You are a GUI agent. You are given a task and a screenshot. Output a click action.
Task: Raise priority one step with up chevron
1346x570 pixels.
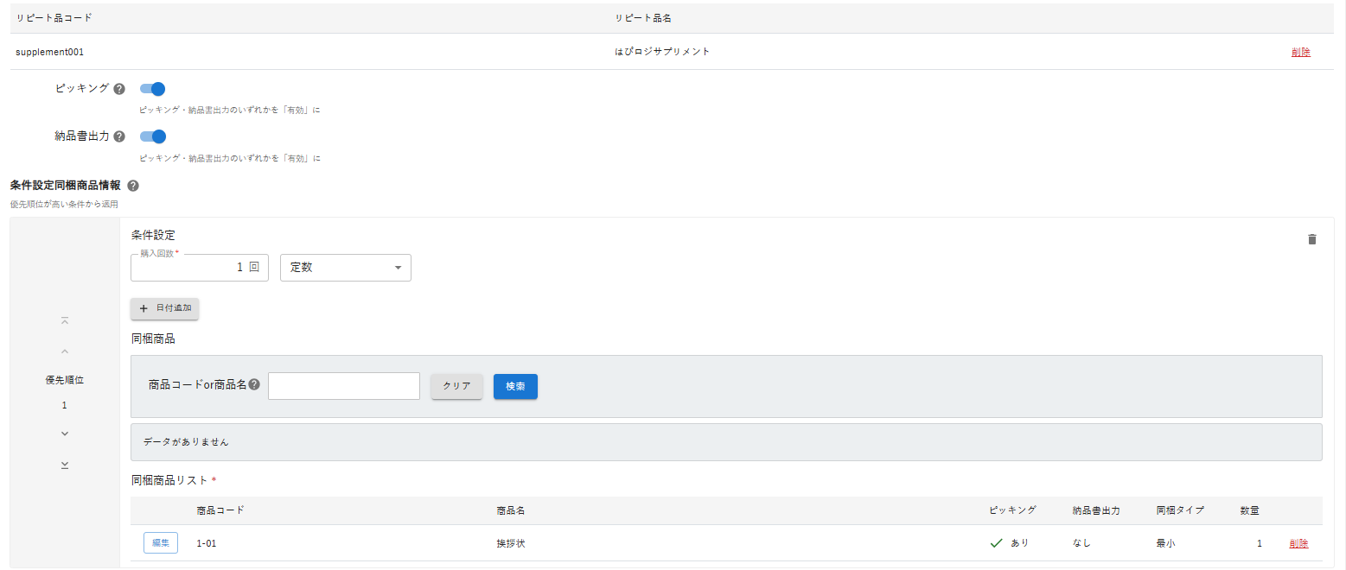(65, 351)
